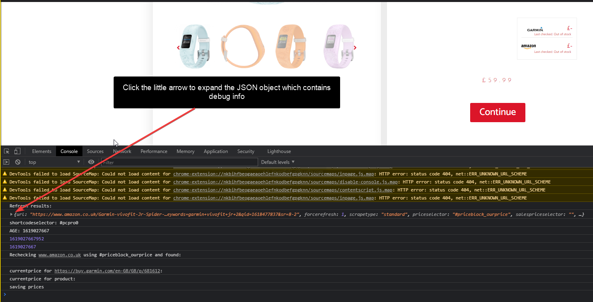Click the warning icon on the contentscript.js.map row
Image resolution: width=593 pixels, height=302 pixels.
[5, 190]
